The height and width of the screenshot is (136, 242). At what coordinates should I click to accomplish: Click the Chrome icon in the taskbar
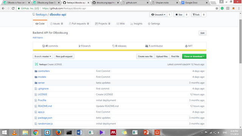[36, 133]
